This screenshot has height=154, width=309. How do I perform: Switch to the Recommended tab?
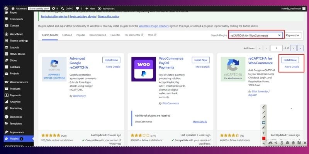98,35
